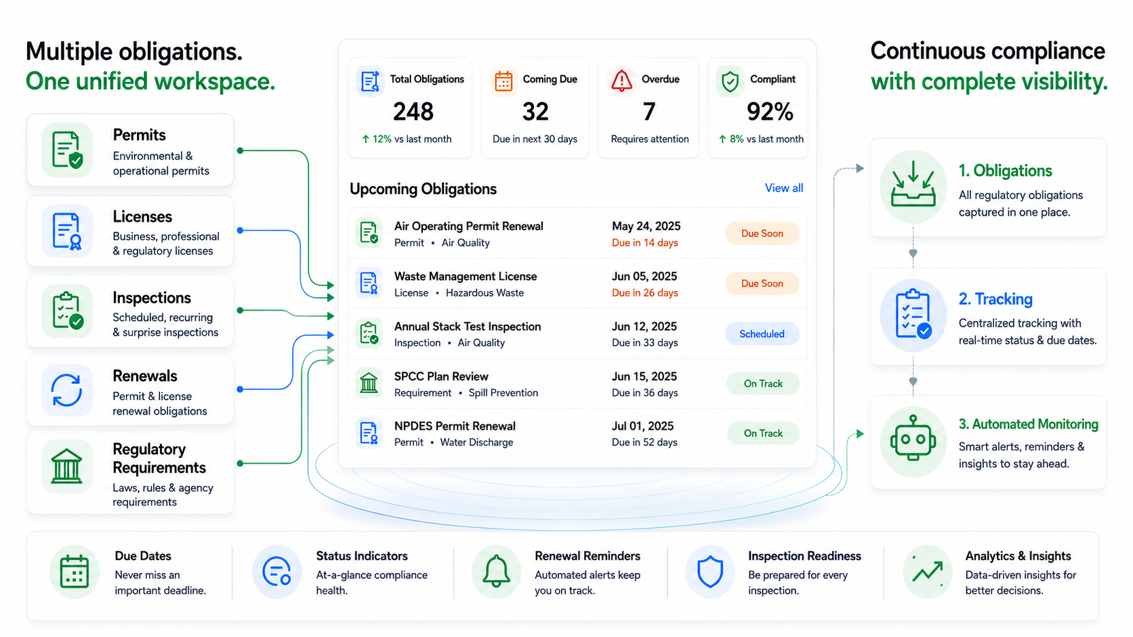1133x637 pixels.
Task: Open the Waste Management License row
Action: 578,284
